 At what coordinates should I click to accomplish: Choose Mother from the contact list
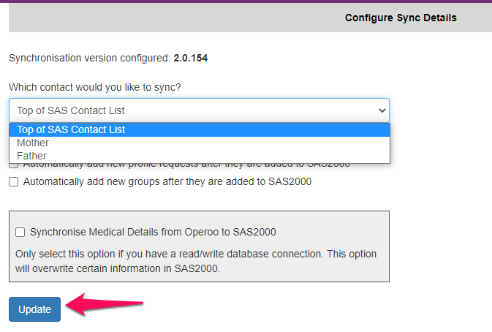point(33,143)
